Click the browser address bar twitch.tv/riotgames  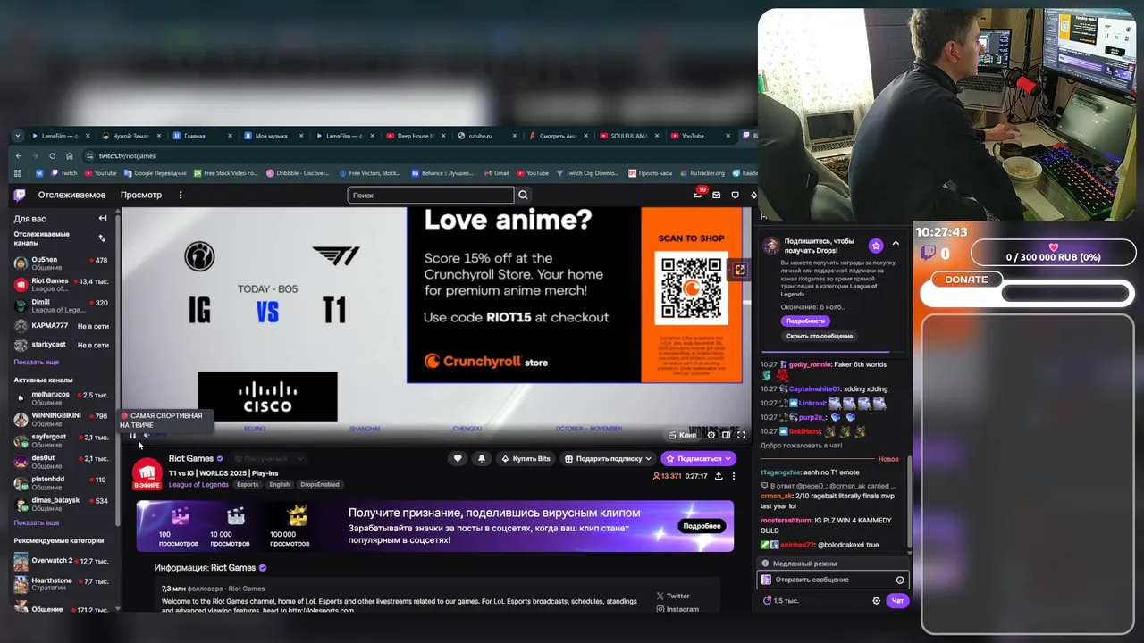tap(127, 155)
